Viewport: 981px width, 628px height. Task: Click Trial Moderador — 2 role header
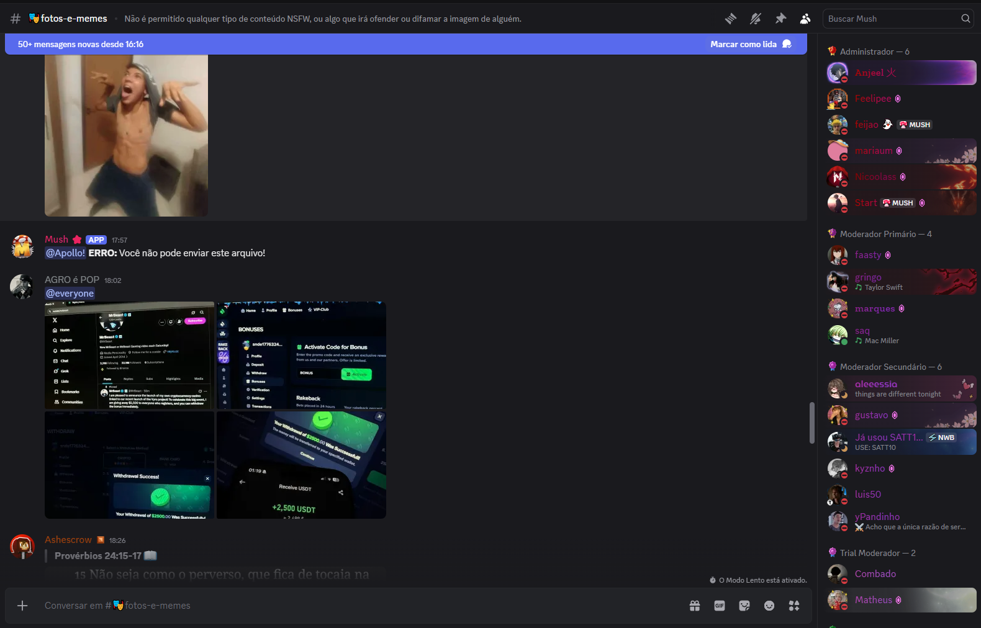(877, 553)
